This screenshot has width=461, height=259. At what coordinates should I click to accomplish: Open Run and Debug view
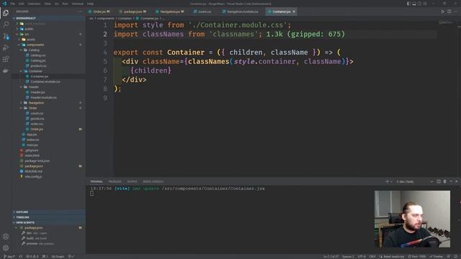coord(6,47)
